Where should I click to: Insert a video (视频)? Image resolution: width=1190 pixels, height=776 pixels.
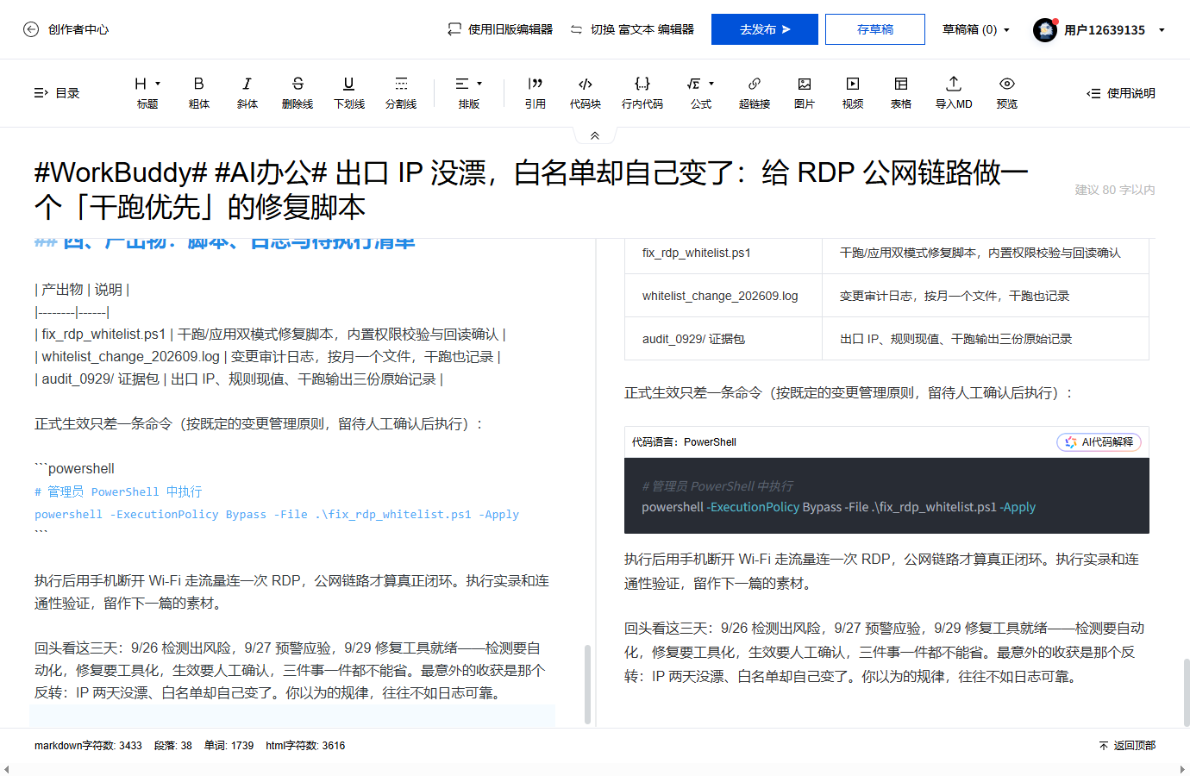pos(853,93)
